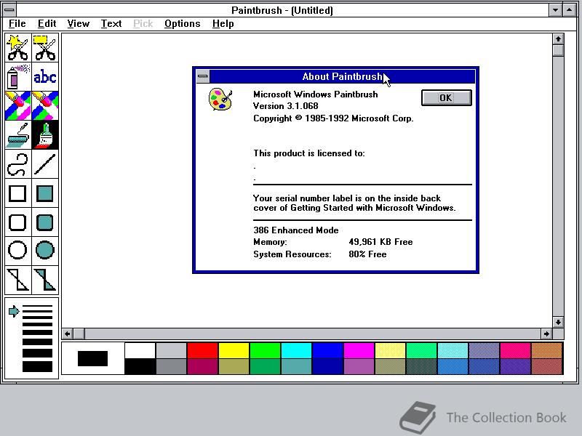Image resolution: width=582 pixels, height=436 pixels.
Task: Open the About Paintbrush dialog control menu
Action: tap(203, 76)
